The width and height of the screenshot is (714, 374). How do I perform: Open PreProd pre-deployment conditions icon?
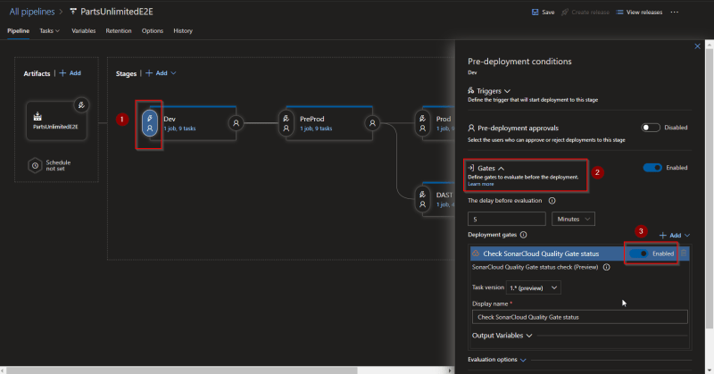point(286,123)
